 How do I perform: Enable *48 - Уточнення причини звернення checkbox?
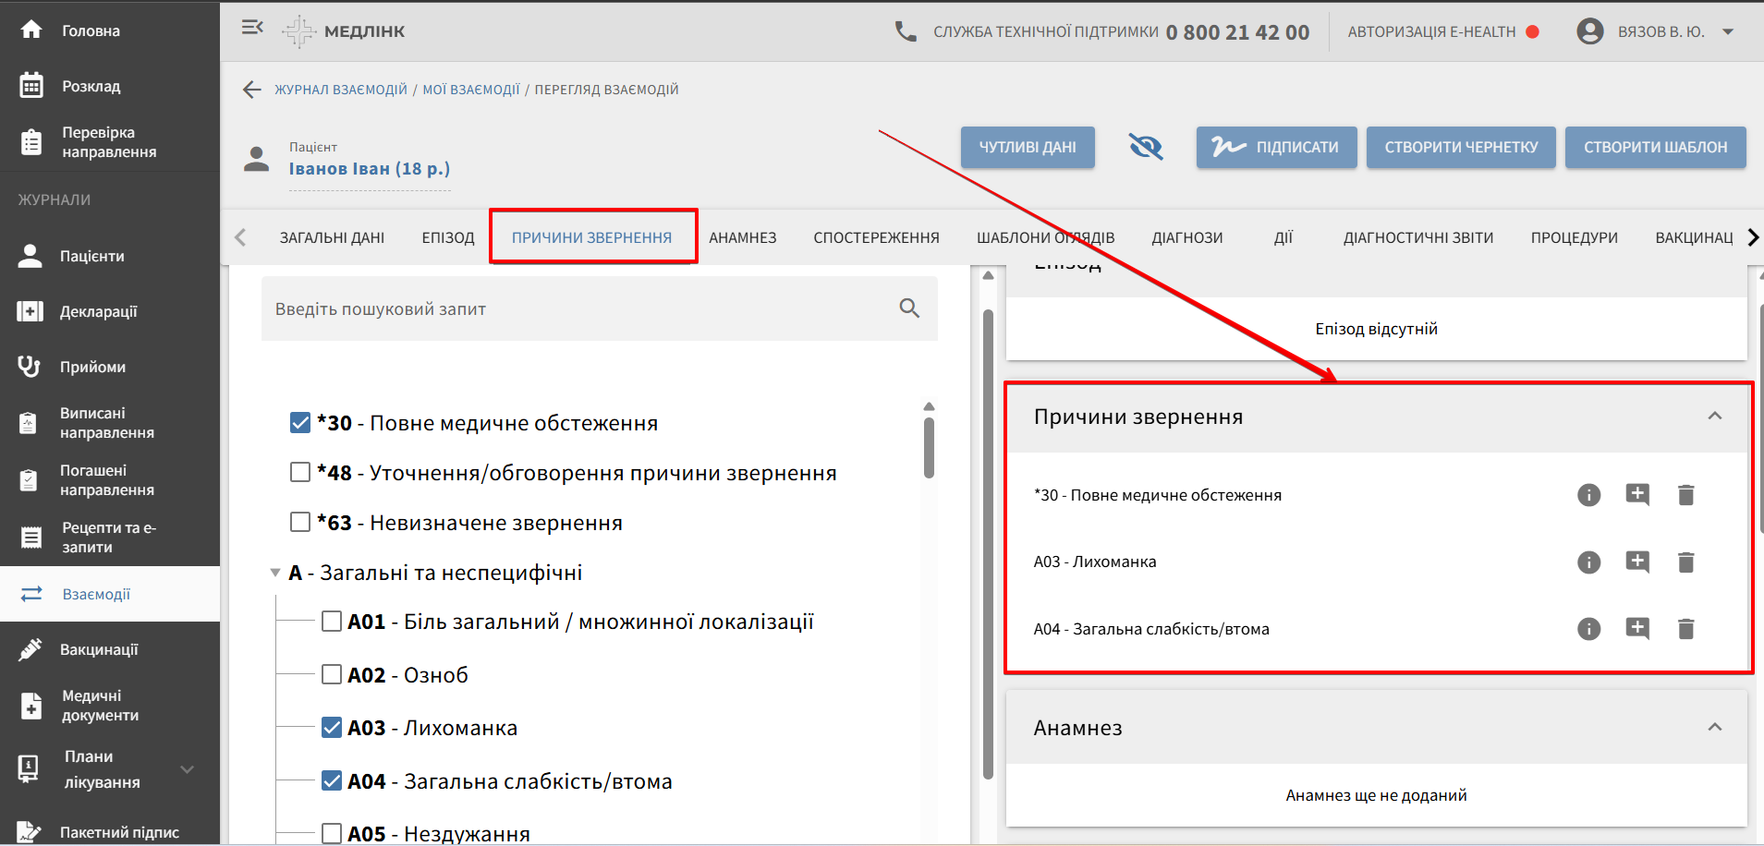[x=300, y=473]
